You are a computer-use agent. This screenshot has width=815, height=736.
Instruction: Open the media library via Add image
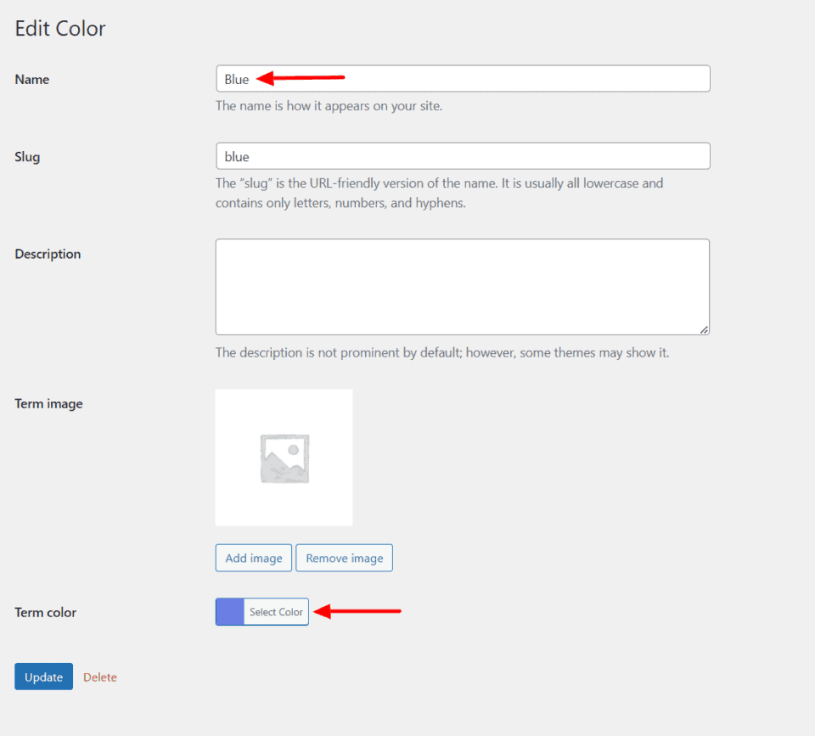pyautogui.click(x=253, y=558)
